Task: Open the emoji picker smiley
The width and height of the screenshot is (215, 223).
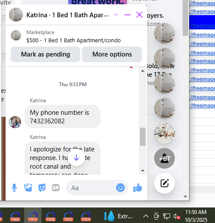Action: pyautogui.click(x=120, y=188)
